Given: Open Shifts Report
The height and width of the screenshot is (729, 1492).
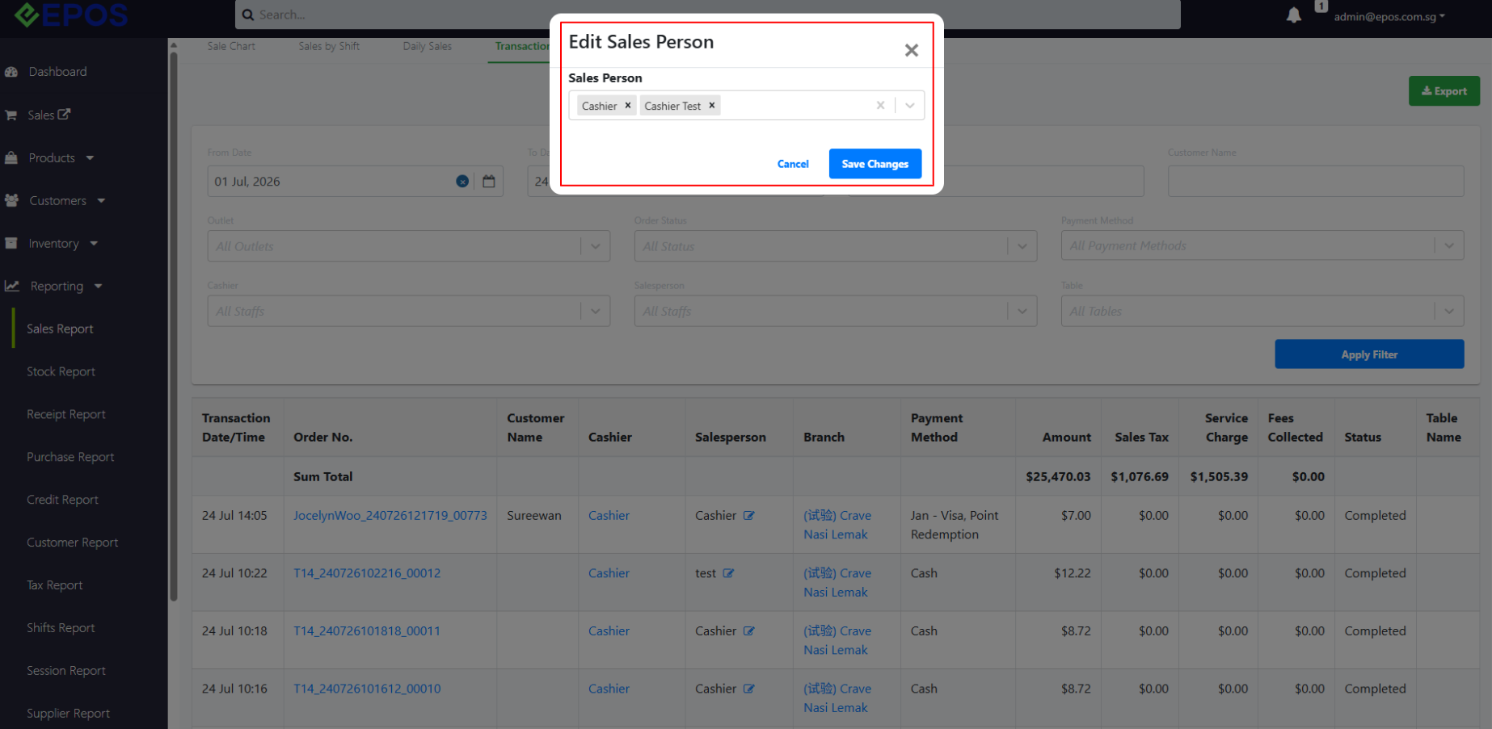Looking at the screenshot, I should coord(61,628).
